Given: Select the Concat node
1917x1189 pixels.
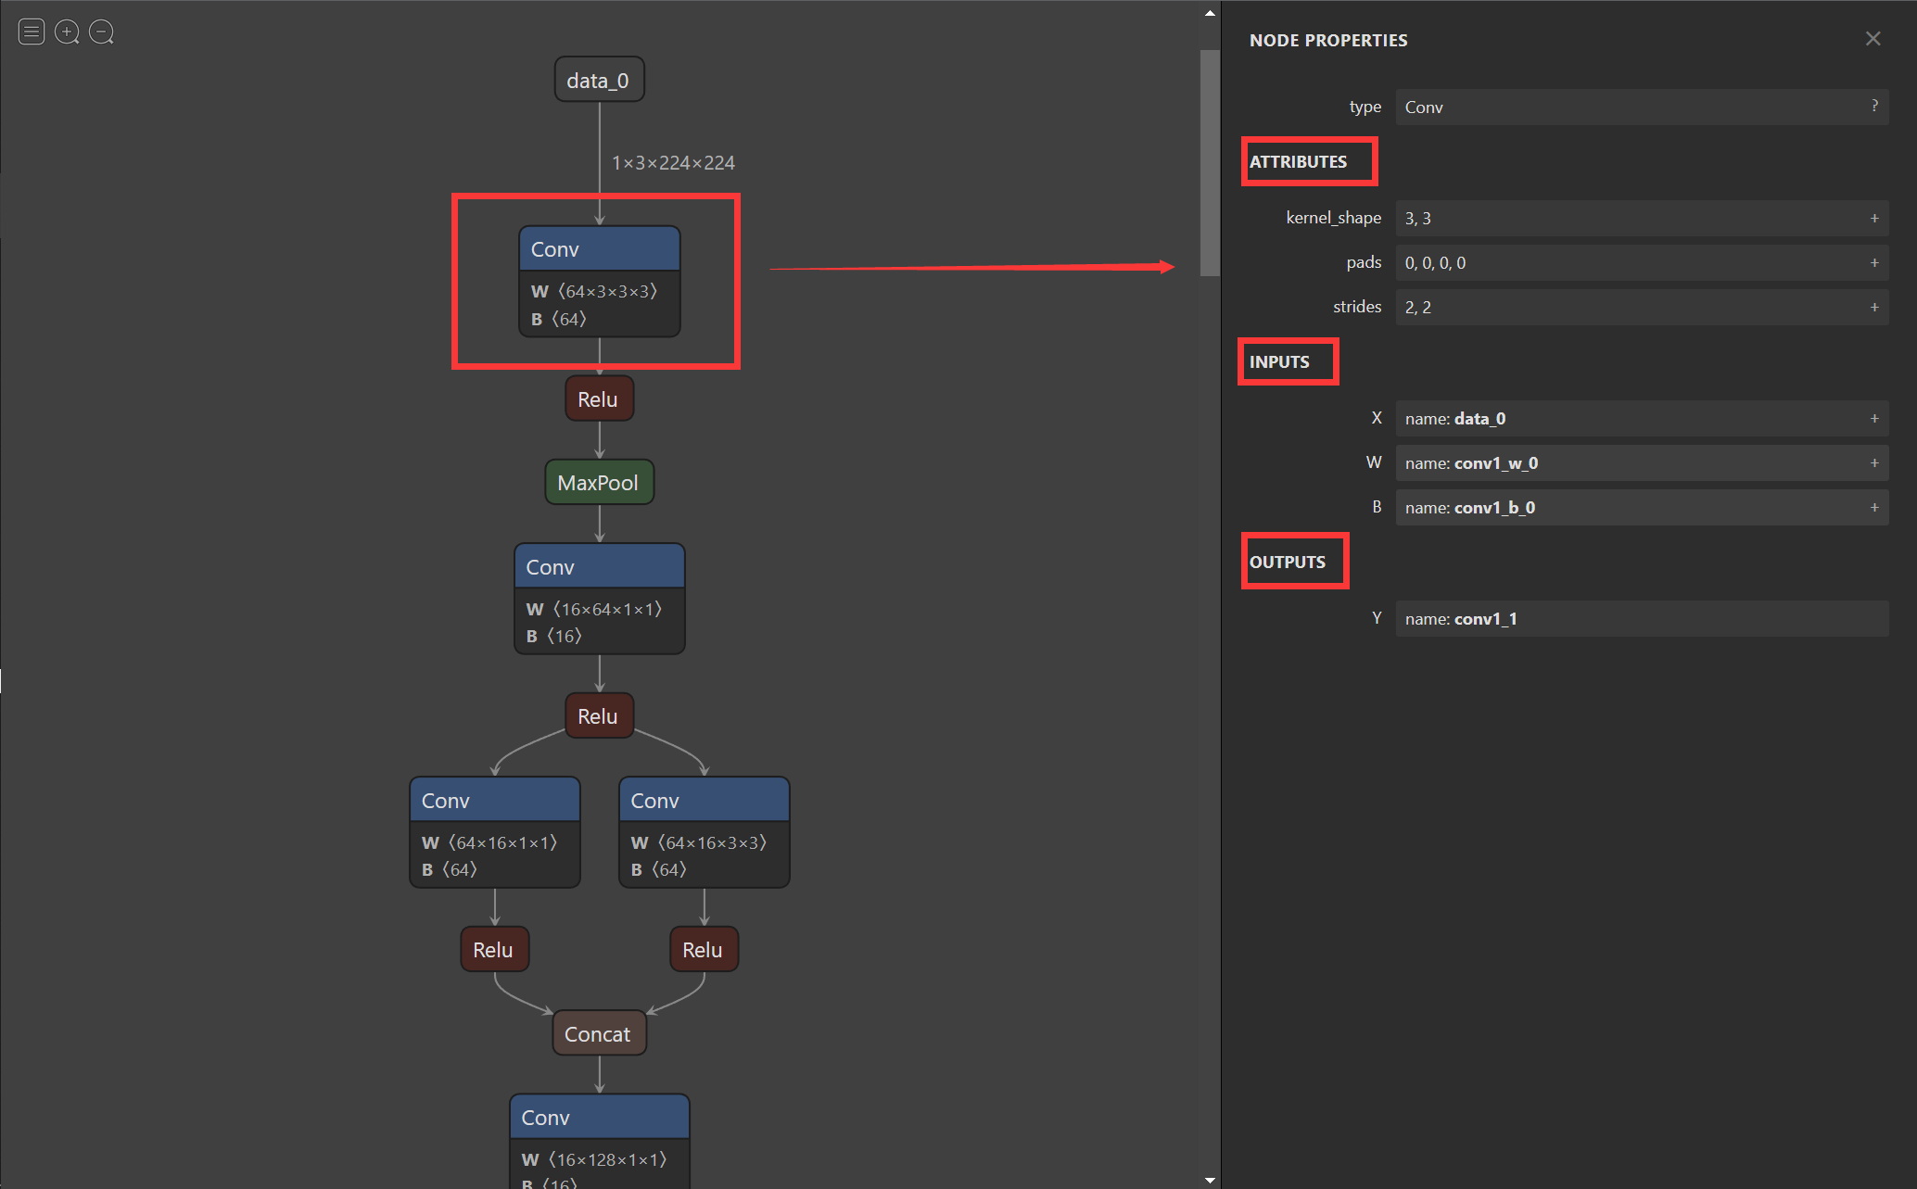Looking at the screenshot, I should tap(599, 1033).
